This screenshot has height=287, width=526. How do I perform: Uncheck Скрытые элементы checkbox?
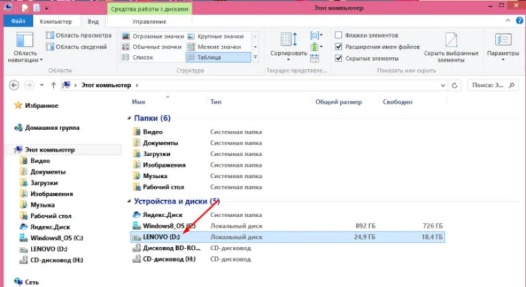pos(338,58)
